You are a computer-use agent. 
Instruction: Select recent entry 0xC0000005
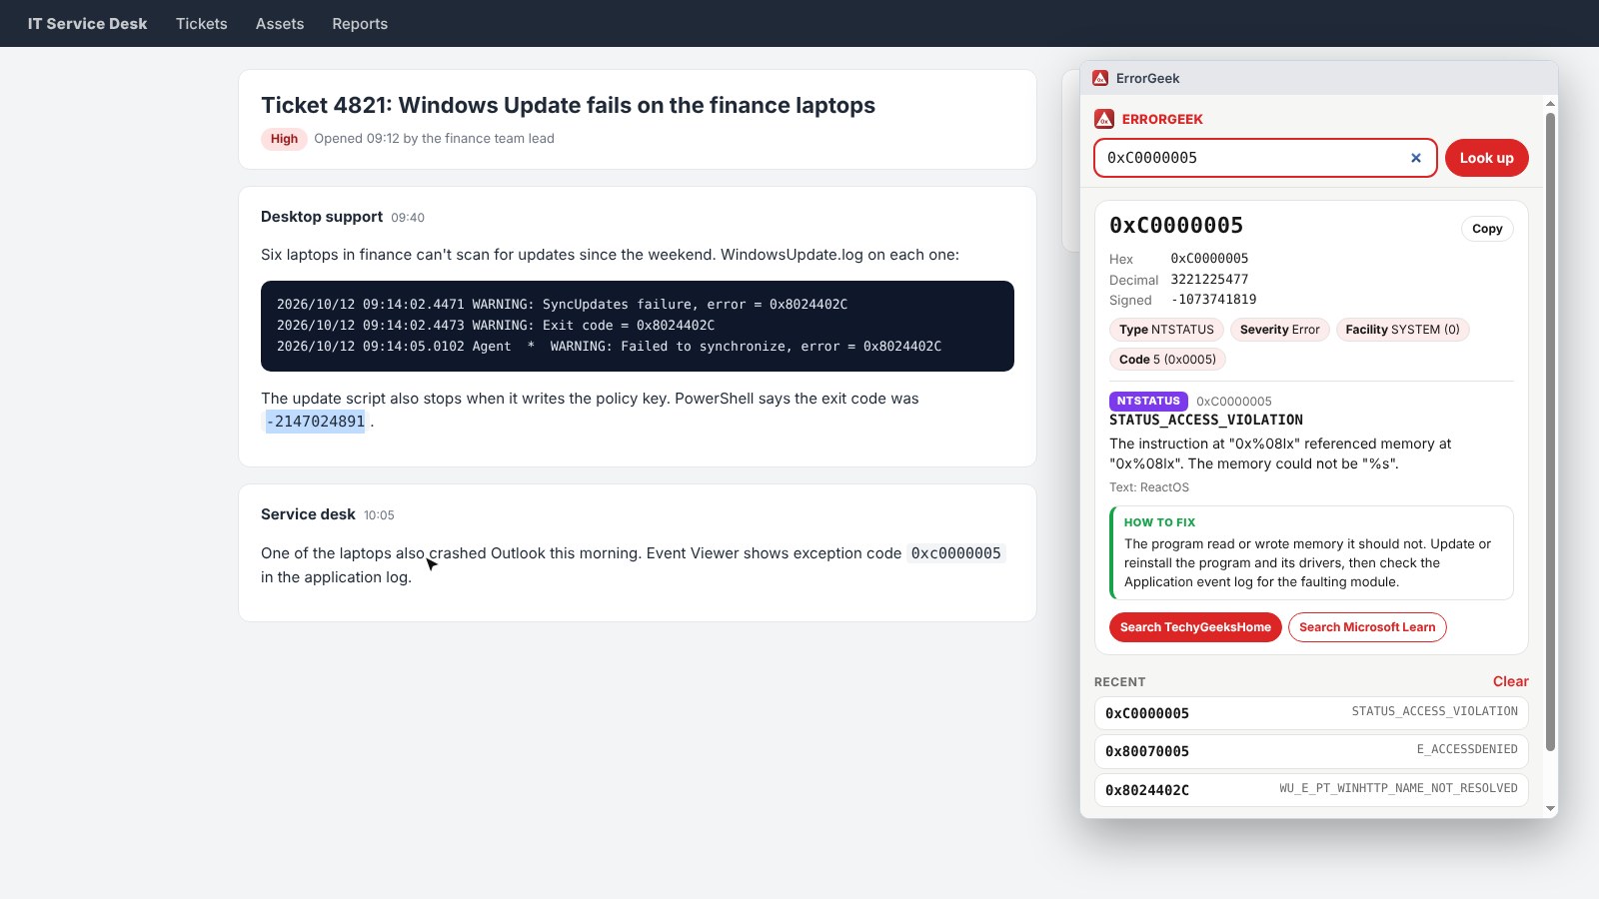click(x=1311, y=713)
